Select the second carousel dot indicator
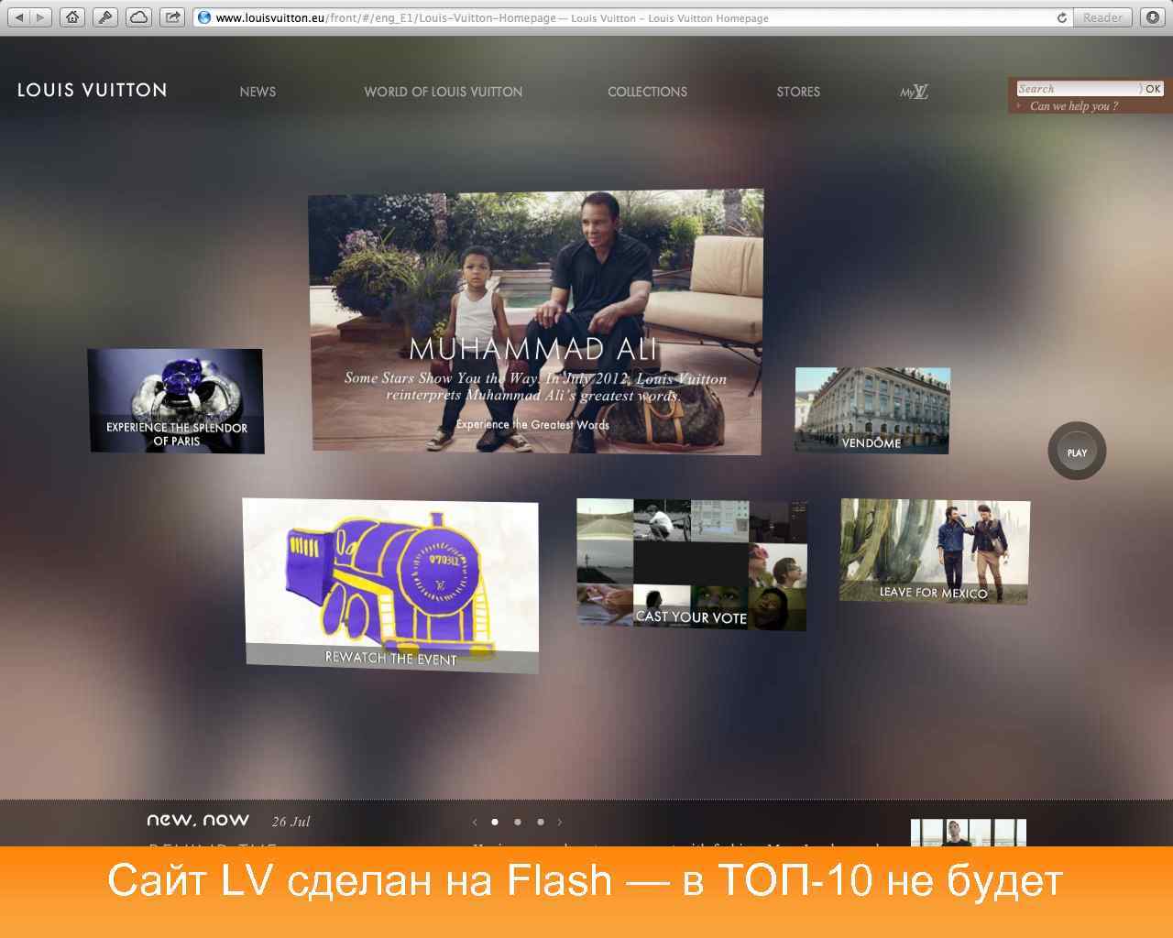 pyautogui.click(x=517, y=822)
